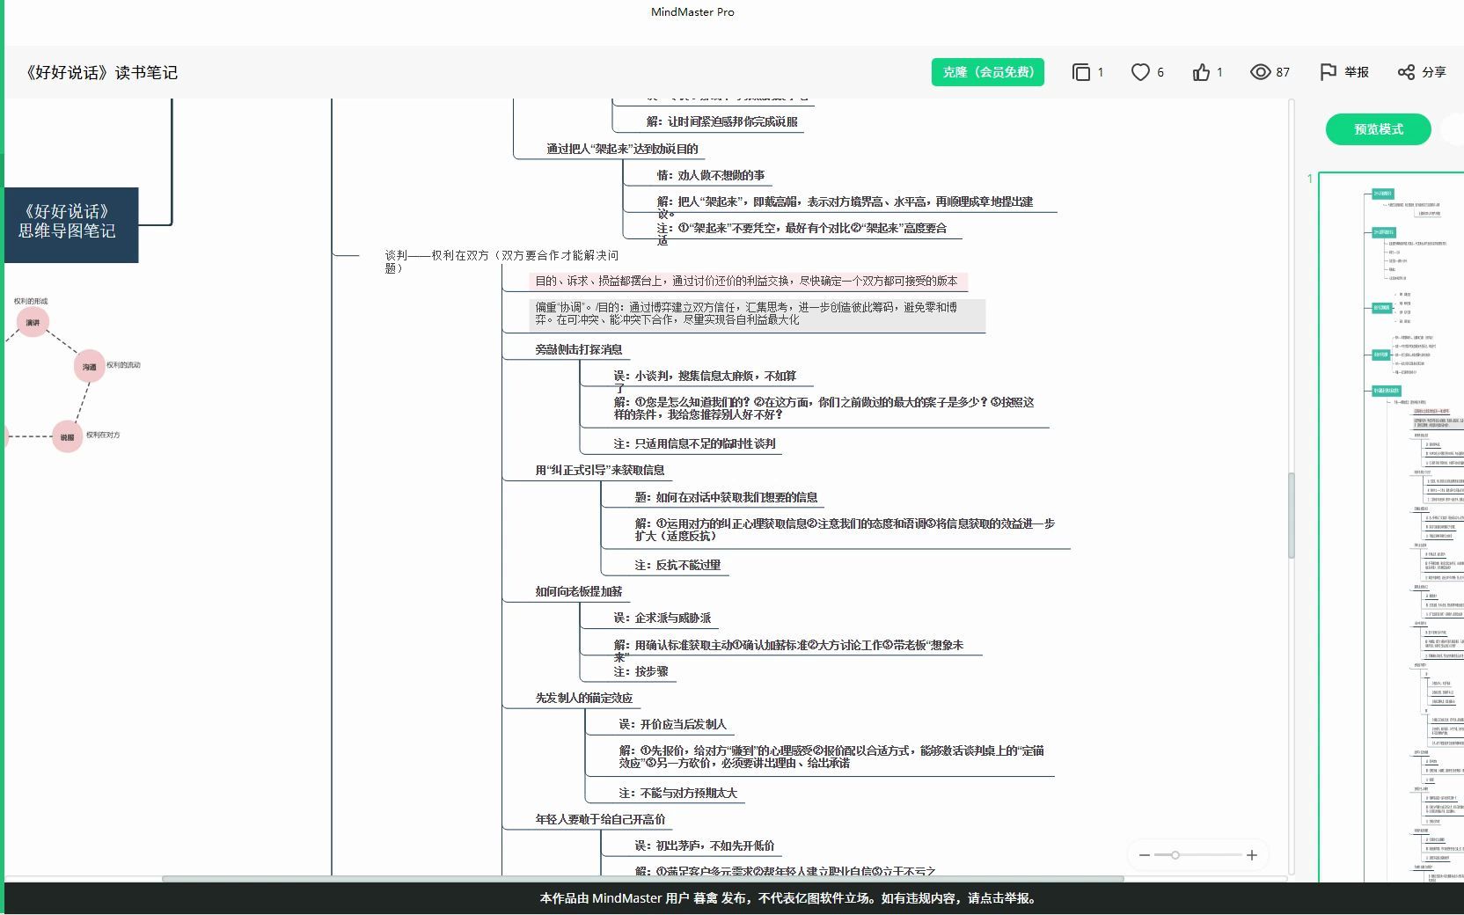Click the eye views icon
The width and height of the screenshot is (1464, 915).
tap(1260, 72)
